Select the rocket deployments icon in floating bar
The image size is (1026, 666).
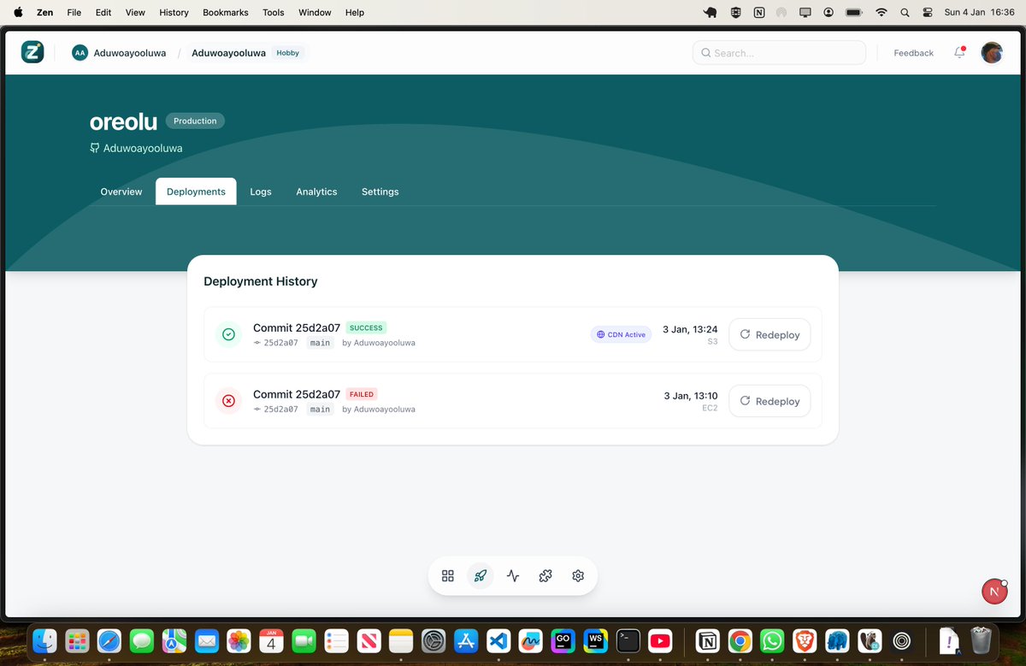(481, 575)
